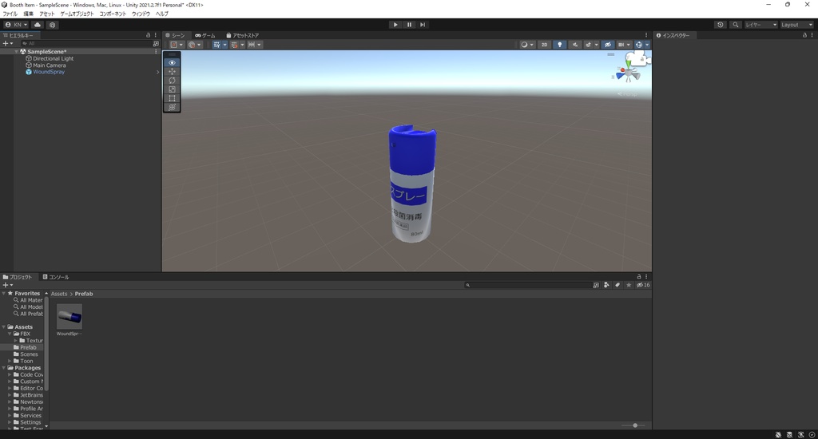The width and height of the screenshot is (818, 439).
Task: Open the global search magnifier icon
Action: (736, 25)
